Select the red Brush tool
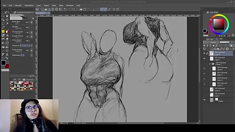The height and width of the screenshot is (132, 235). (x=7, y=32)
